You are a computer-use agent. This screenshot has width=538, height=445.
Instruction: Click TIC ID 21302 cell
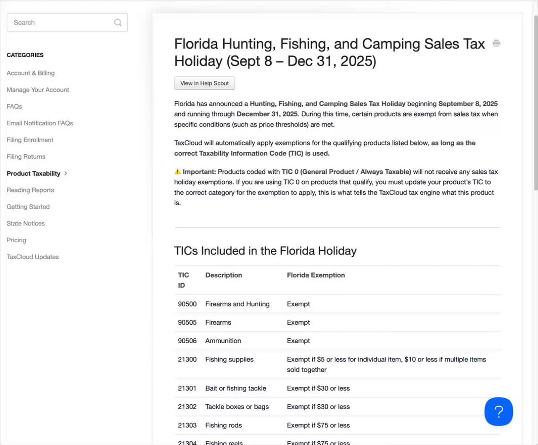(187, 407)
